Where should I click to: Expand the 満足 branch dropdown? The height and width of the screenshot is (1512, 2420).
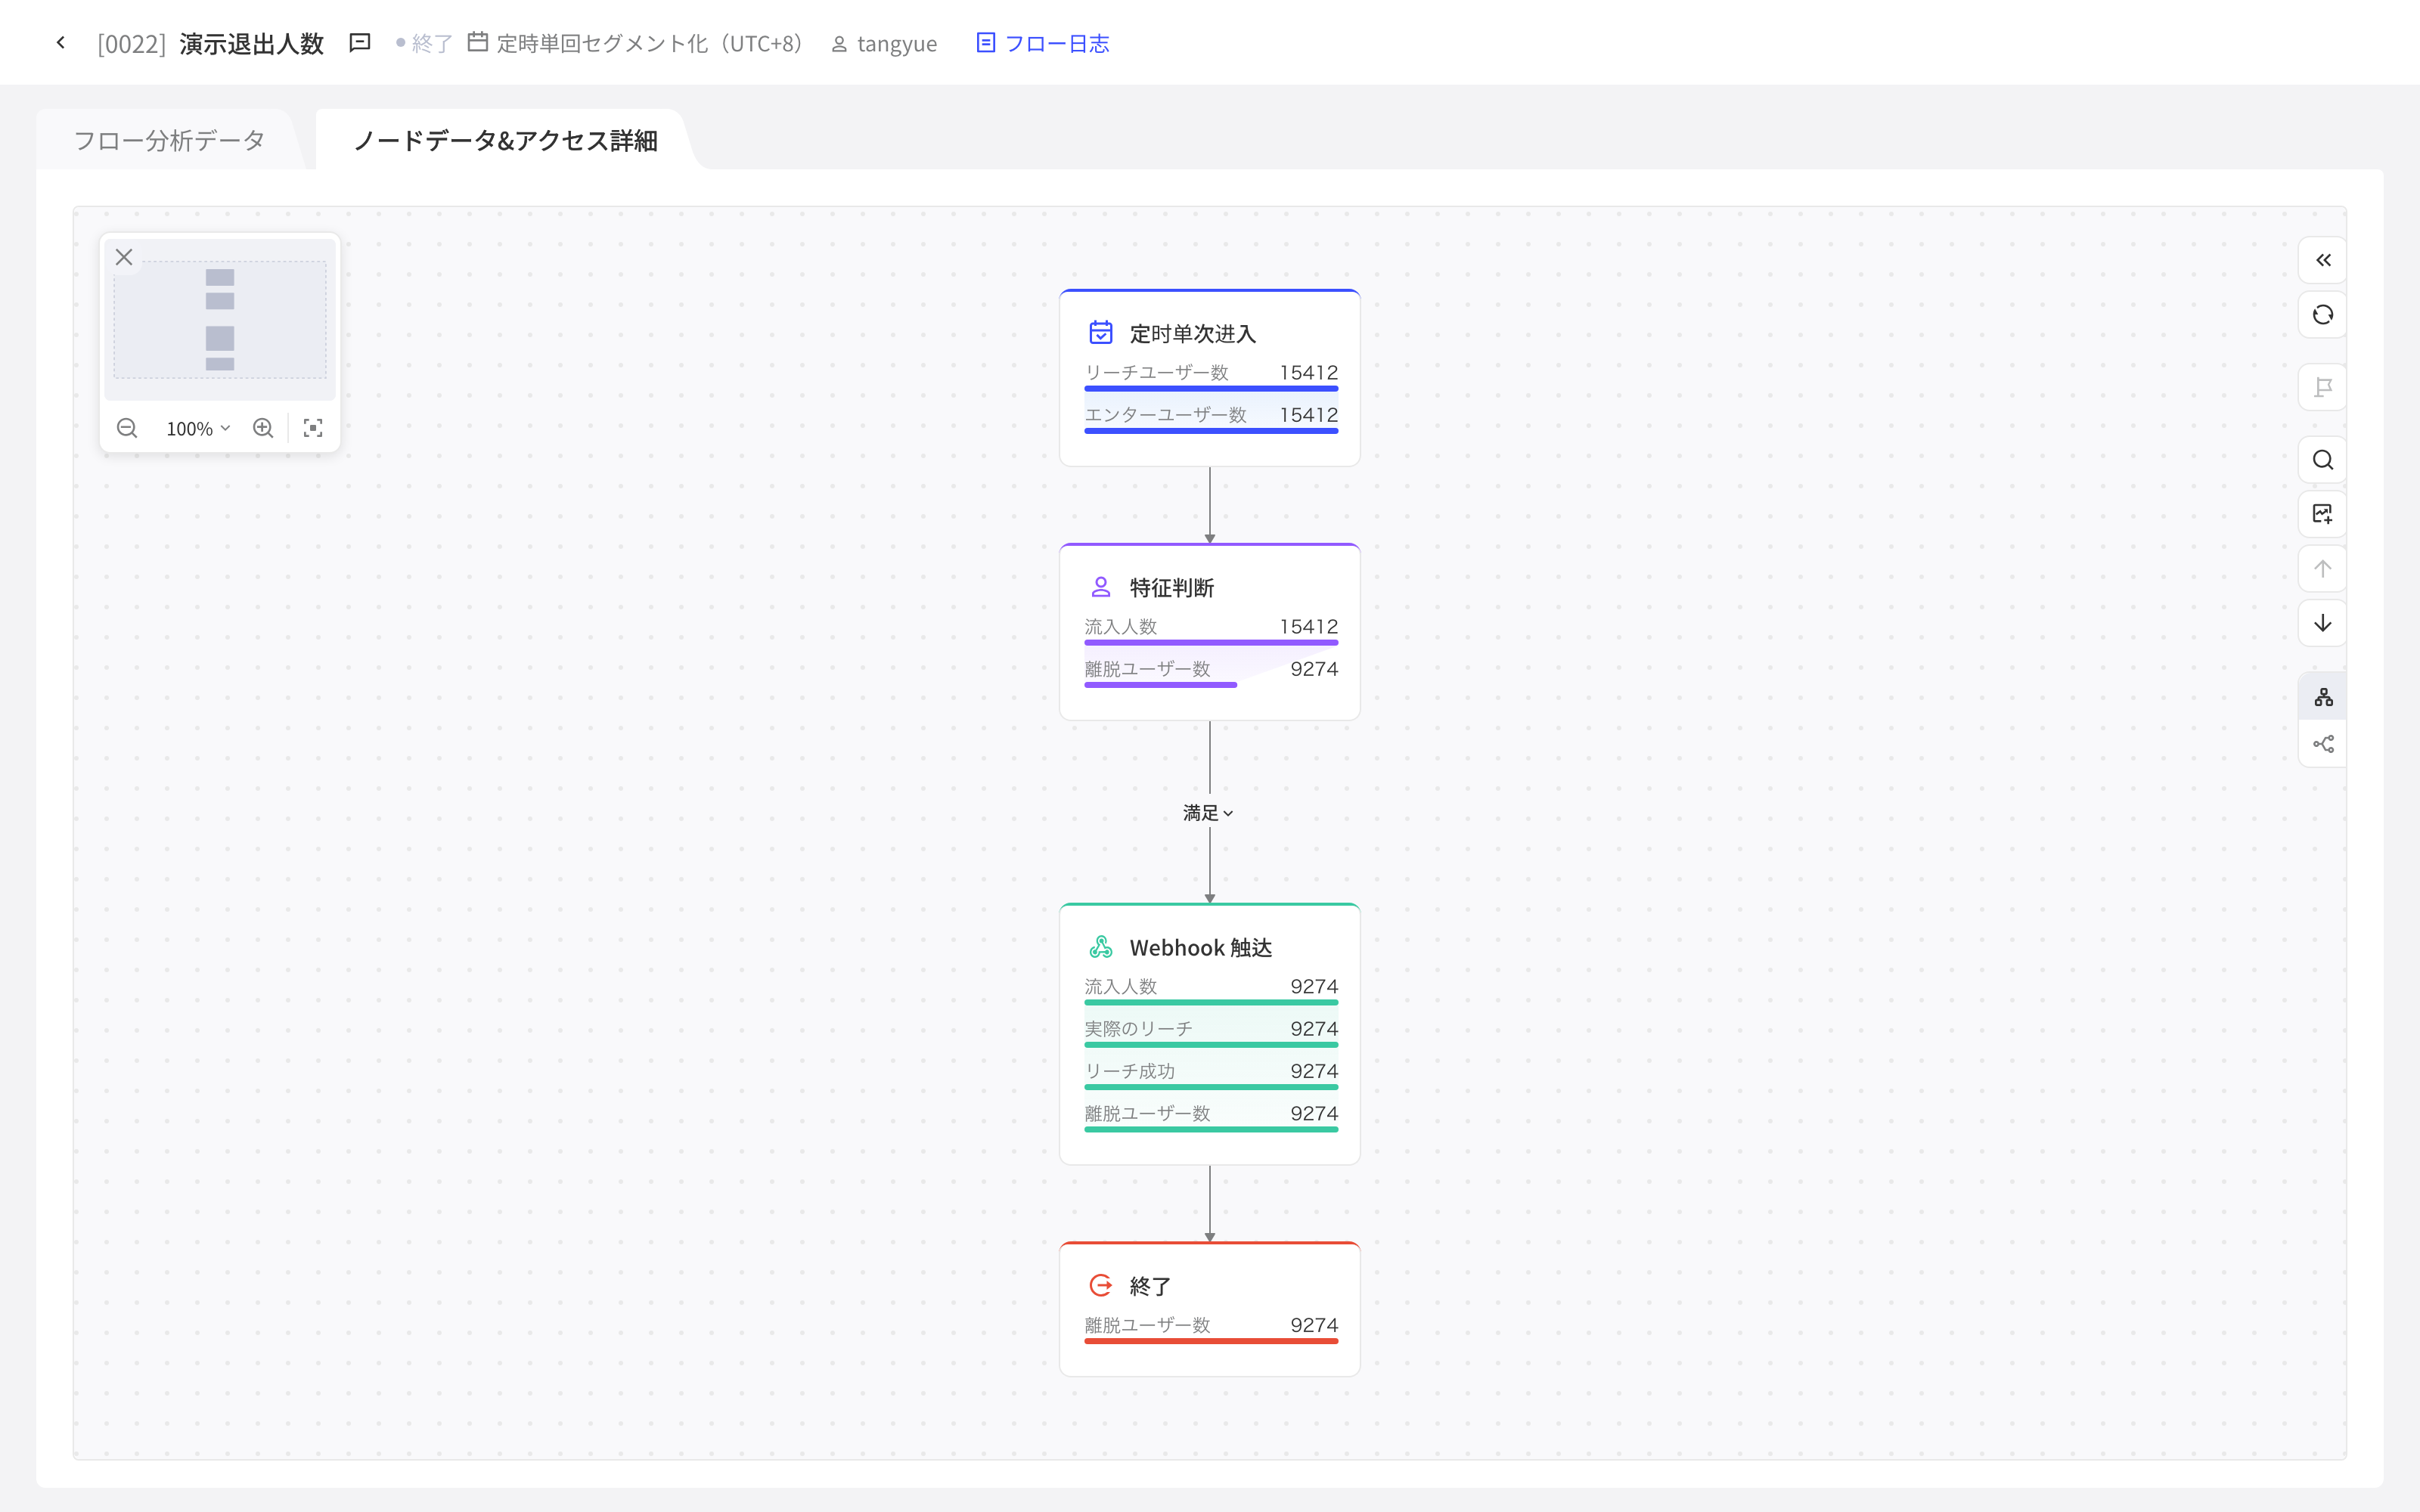coord(1209,813)
